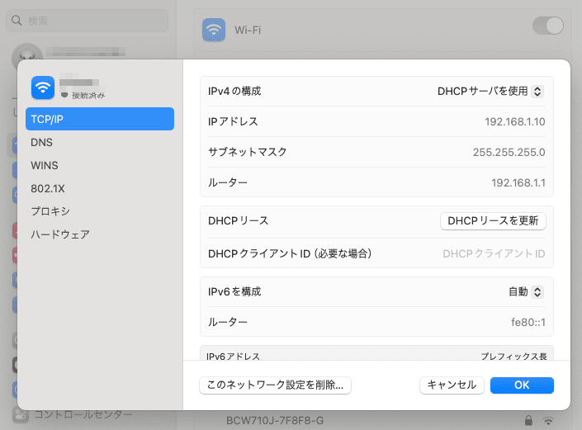Click the IPv4 router value 192.168.1.1
The image size is (582, 430).
point(518,182)
